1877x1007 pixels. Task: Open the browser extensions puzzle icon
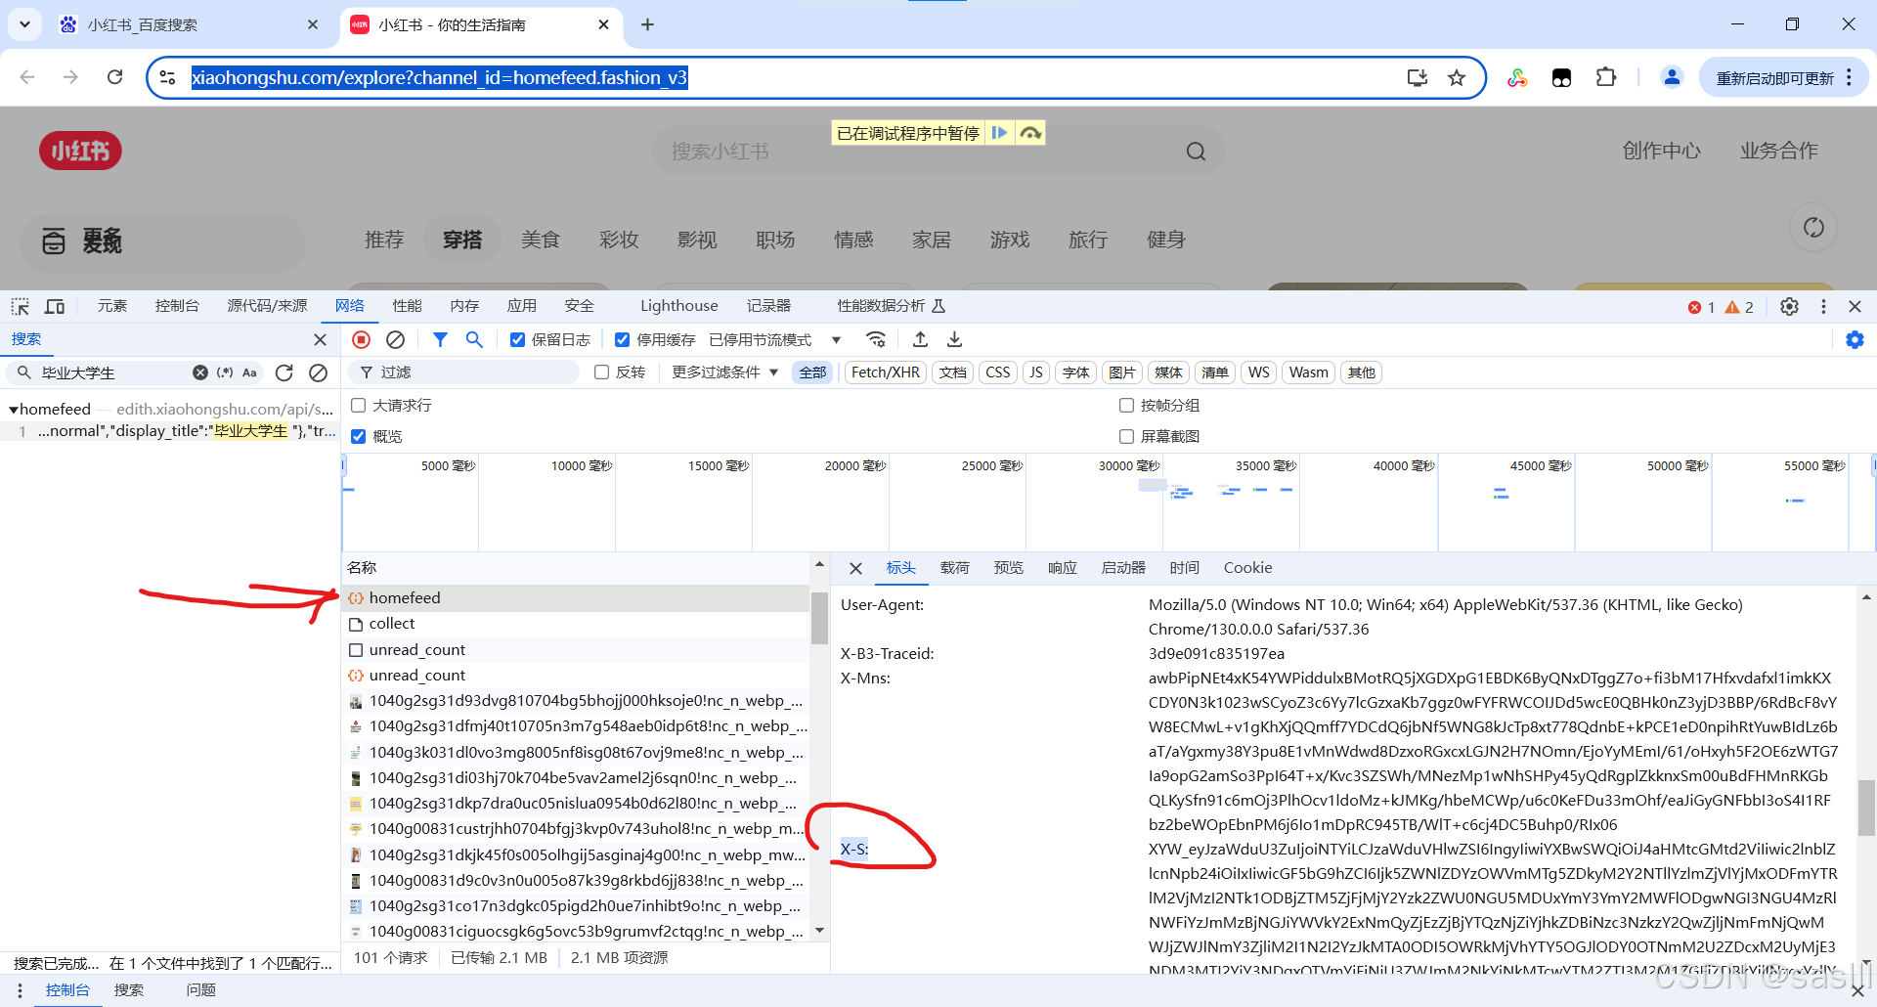1606,77
